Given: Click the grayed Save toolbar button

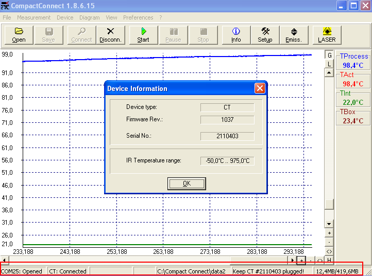Looking at the screenshot, I should 48,35.
